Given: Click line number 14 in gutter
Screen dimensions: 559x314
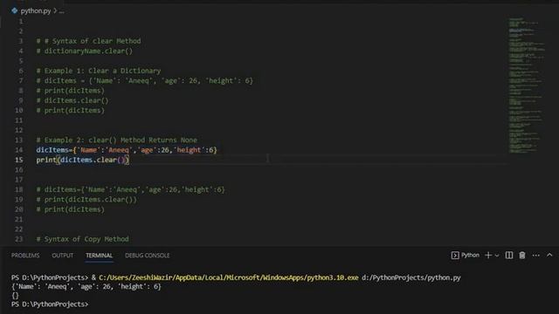Looking at the screenshot, I should (19, 150).
